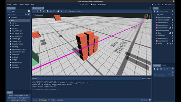Select default_env.tres file
Viewport: 181px width, 102px height.
[x=17, y=44]
